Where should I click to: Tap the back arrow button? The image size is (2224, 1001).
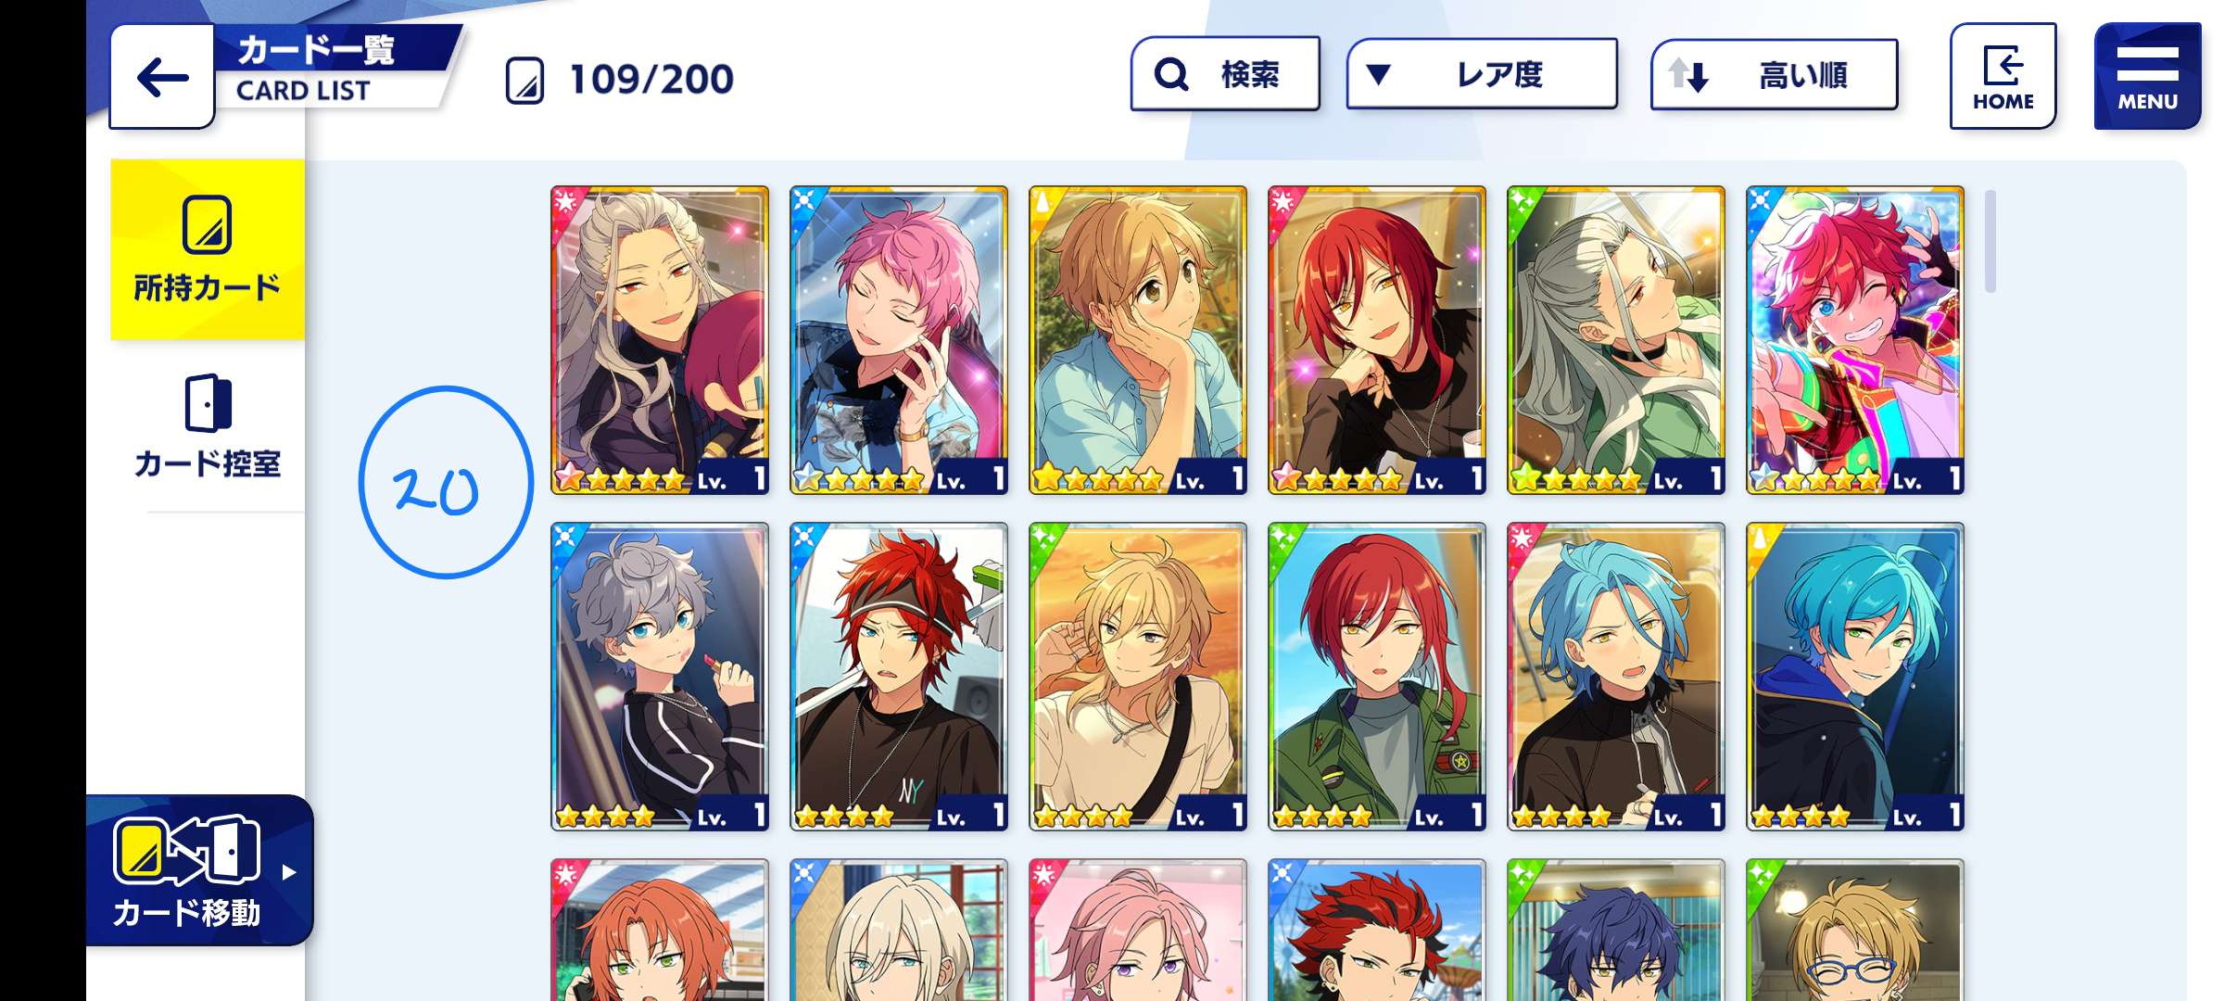click(x=162, y=78)
